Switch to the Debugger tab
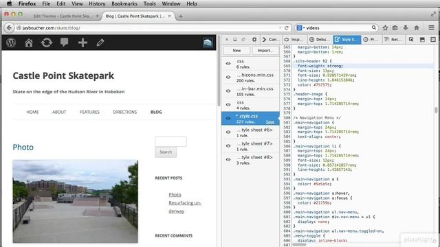Screen dimensions: 440x247 point(320,40)
